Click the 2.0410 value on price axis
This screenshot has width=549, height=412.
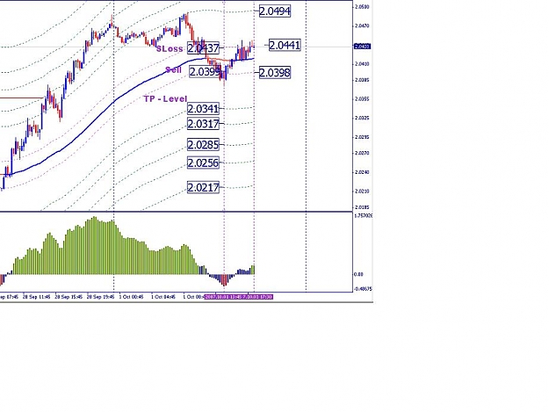pos(362,64)
